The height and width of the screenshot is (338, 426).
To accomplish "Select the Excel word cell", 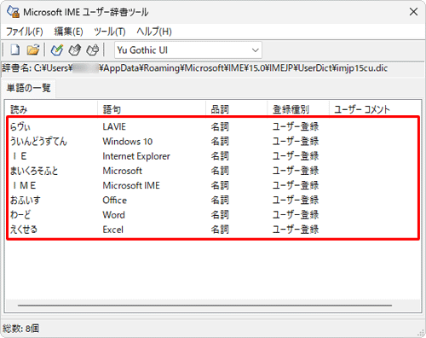I will 113,230.
